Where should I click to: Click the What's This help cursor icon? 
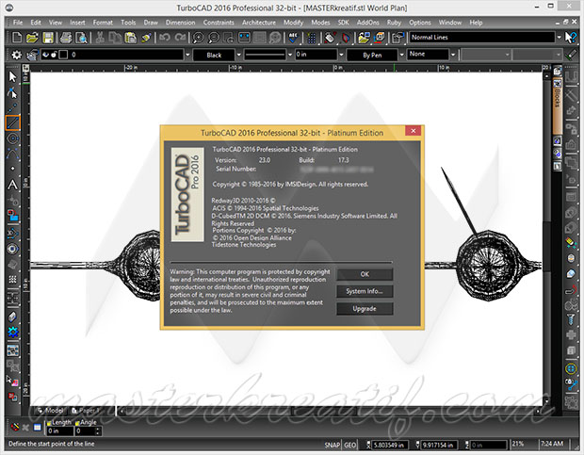click(x=570, y=38)
